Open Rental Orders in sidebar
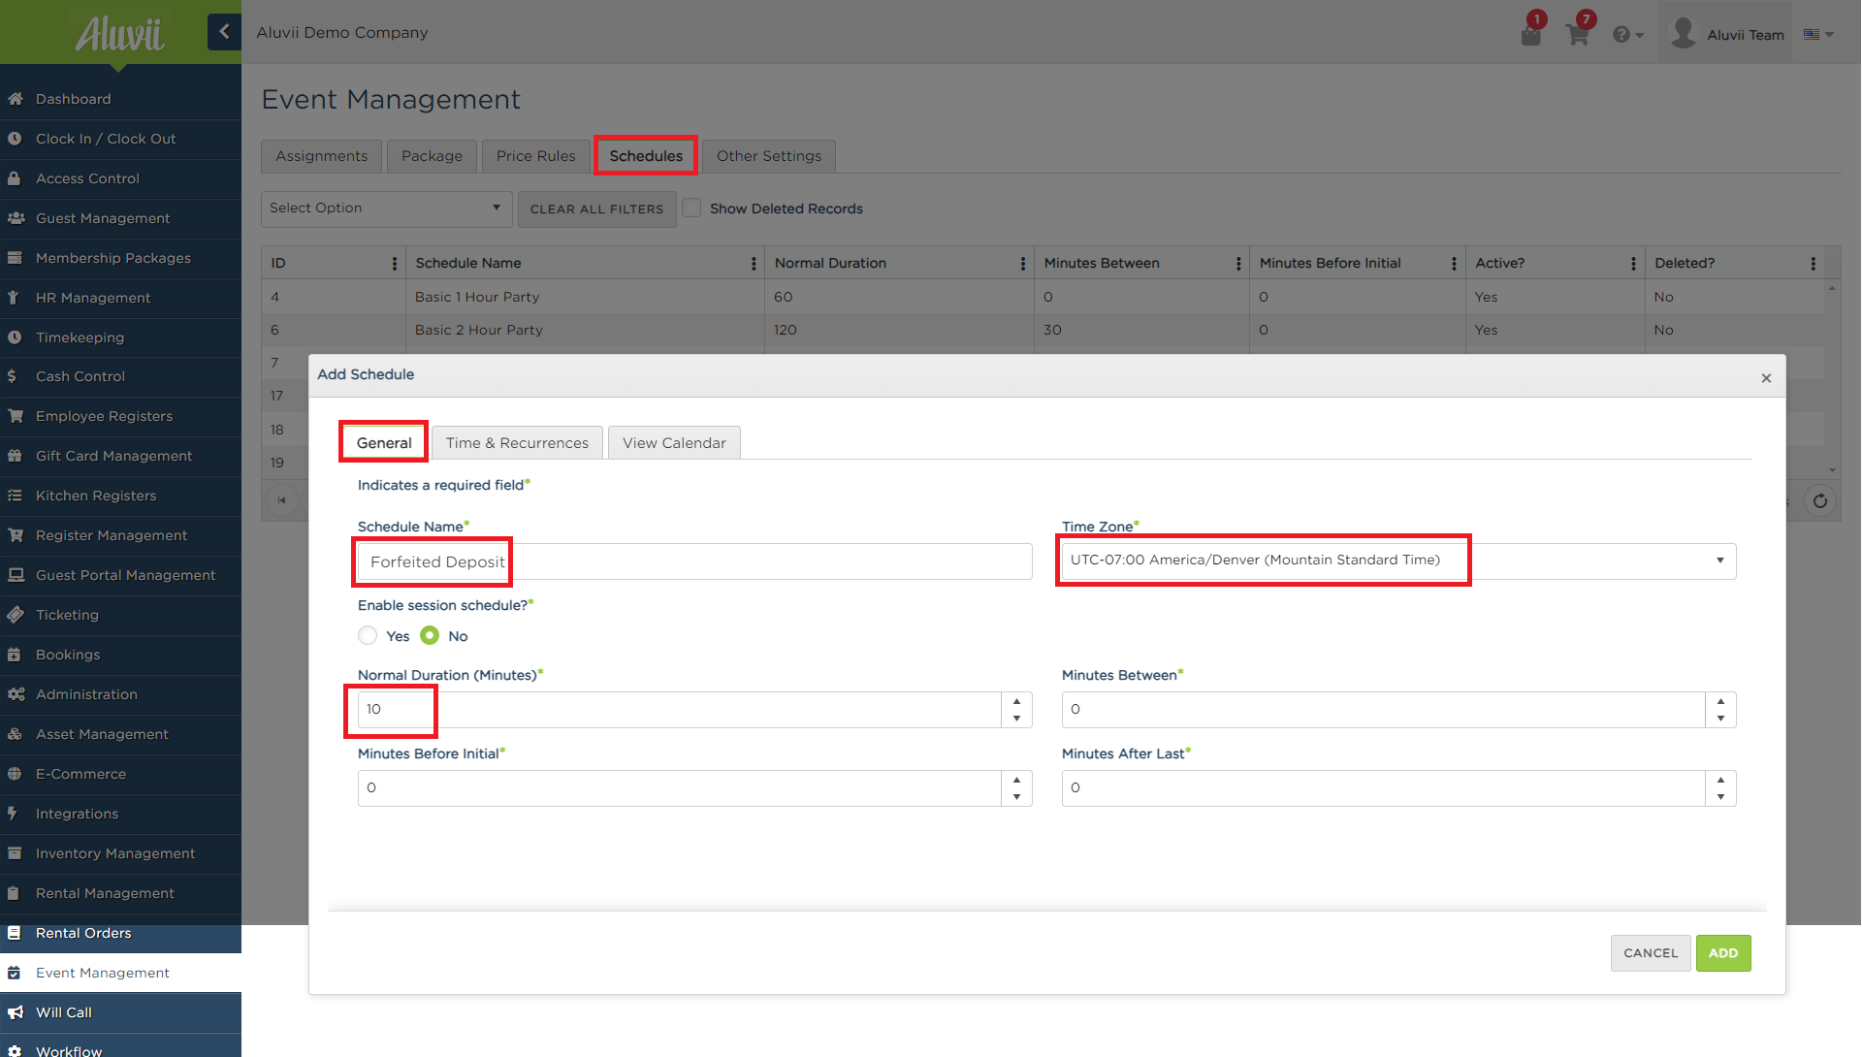The width and height of the screenshot is (1862, 1057). tap(120, 933)
